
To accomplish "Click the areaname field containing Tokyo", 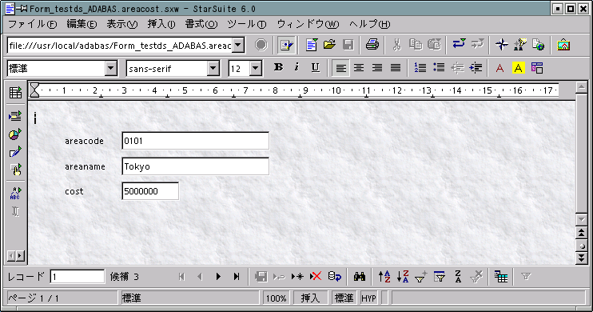I will [x=196, y=166].
